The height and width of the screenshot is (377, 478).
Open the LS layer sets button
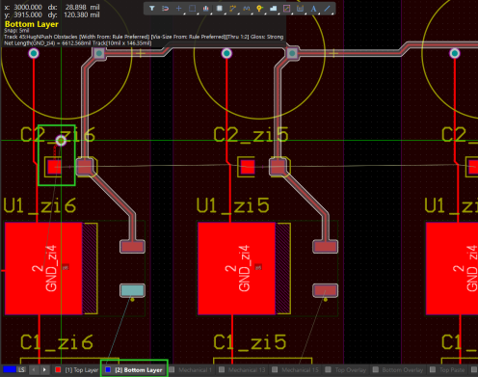point(21,370)
